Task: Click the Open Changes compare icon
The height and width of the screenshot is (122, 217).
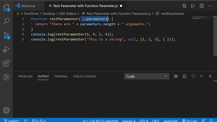Action: point(184,6)
